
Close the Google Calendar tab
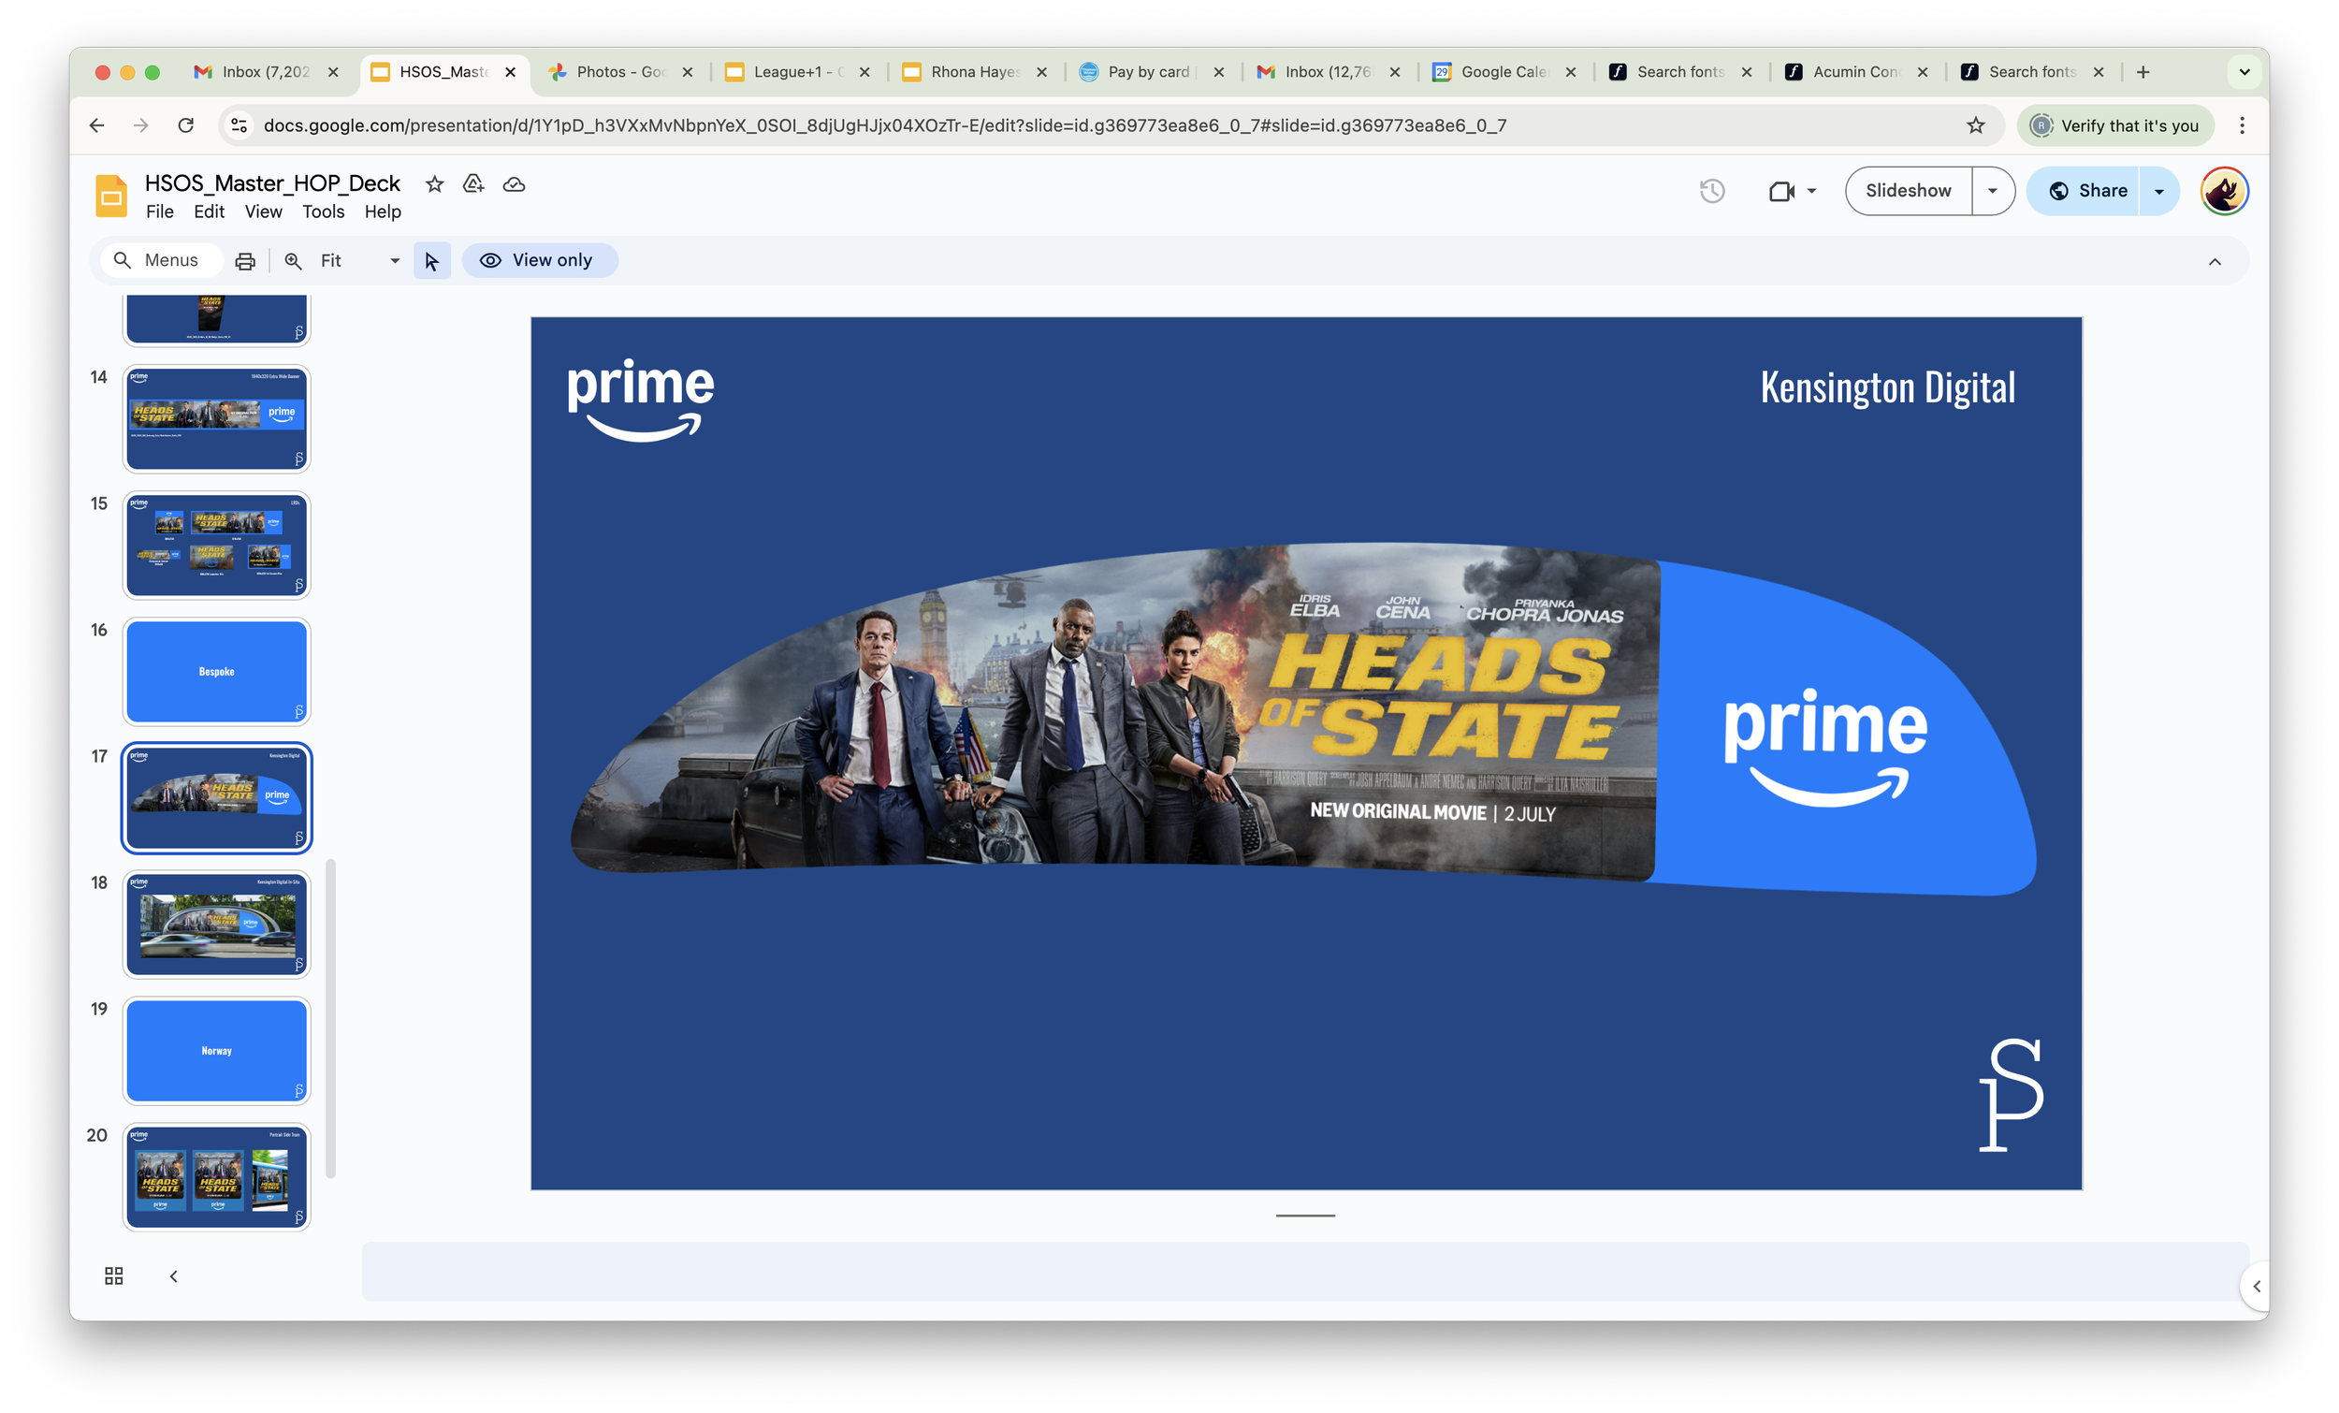pos(1571,72)
